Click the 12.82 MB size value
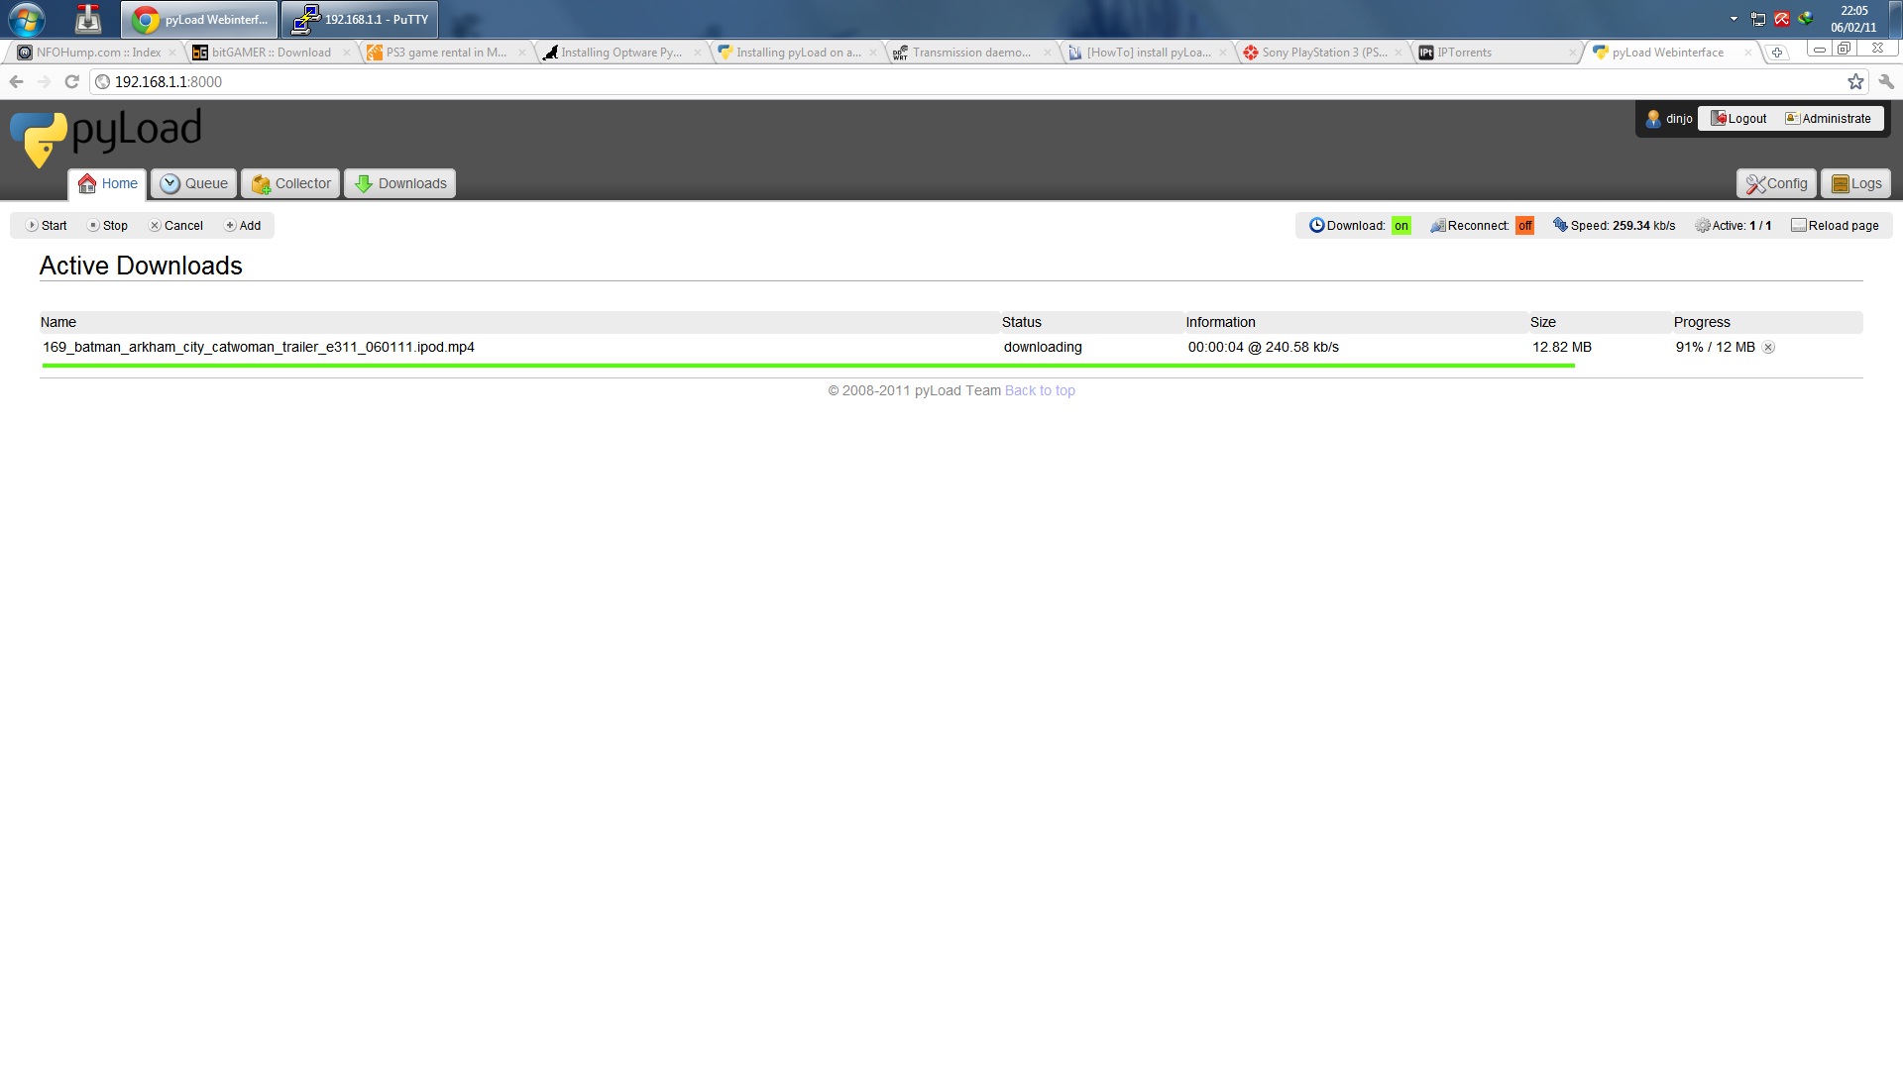The width and height of the screenshot is (1903, 1070). (x=1562, y=348)
